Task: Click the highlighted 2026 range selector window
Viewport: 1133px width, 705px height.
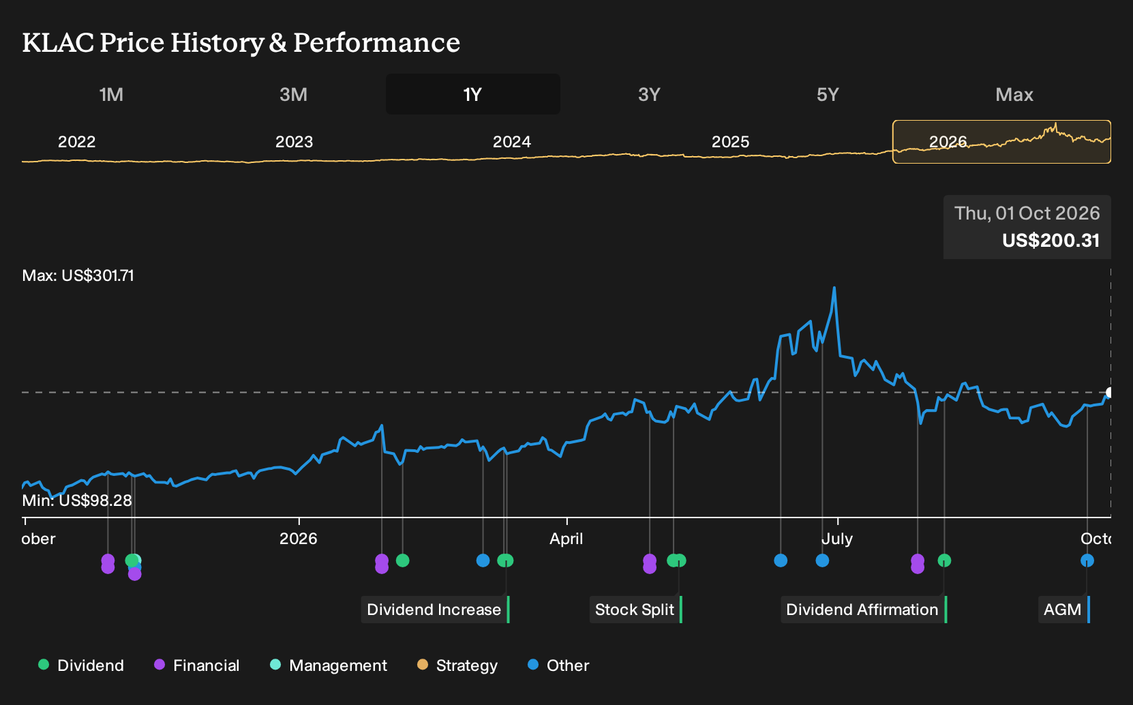Action: click(1001, 142)
